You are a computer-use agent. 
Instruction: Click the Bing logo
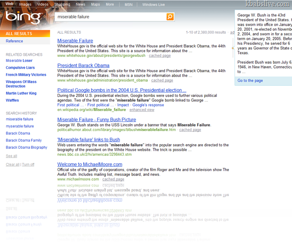point(23,17)
